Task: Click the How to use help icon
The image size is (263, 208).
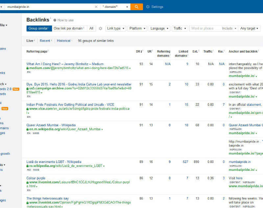Action: (55, 20)
